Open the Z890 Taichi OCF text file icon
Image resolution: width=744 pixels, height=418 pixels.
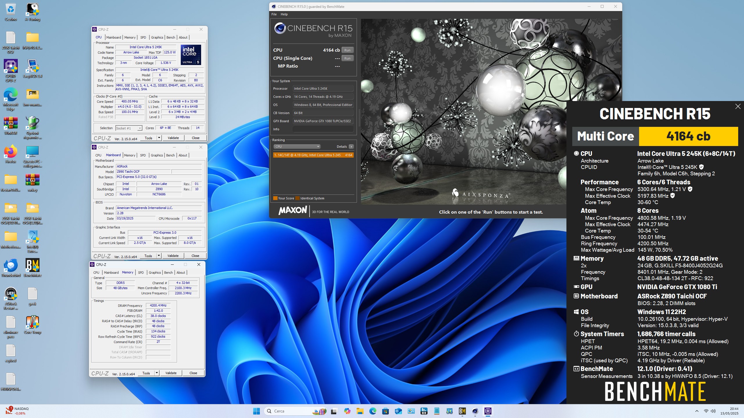(x=11, y=42)
